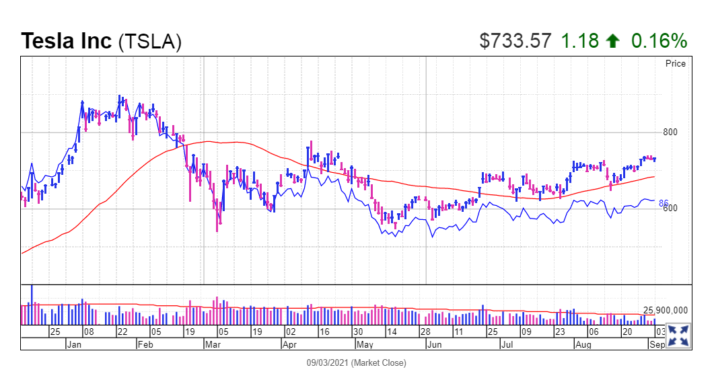Click the 09/03/2021 (Market Close) caption
The width and height of the screenshot is (714, 384).
click(x=356, y=363)
